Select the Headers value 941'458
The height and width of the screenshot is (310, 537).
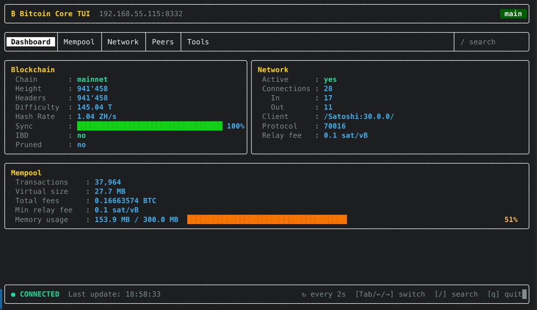[x=92, y=98]
